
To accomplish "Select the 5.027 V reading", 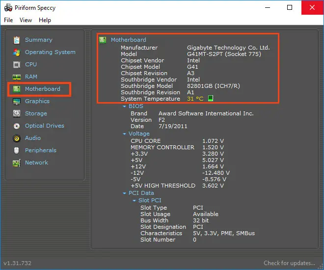I will tap(213, 160).
